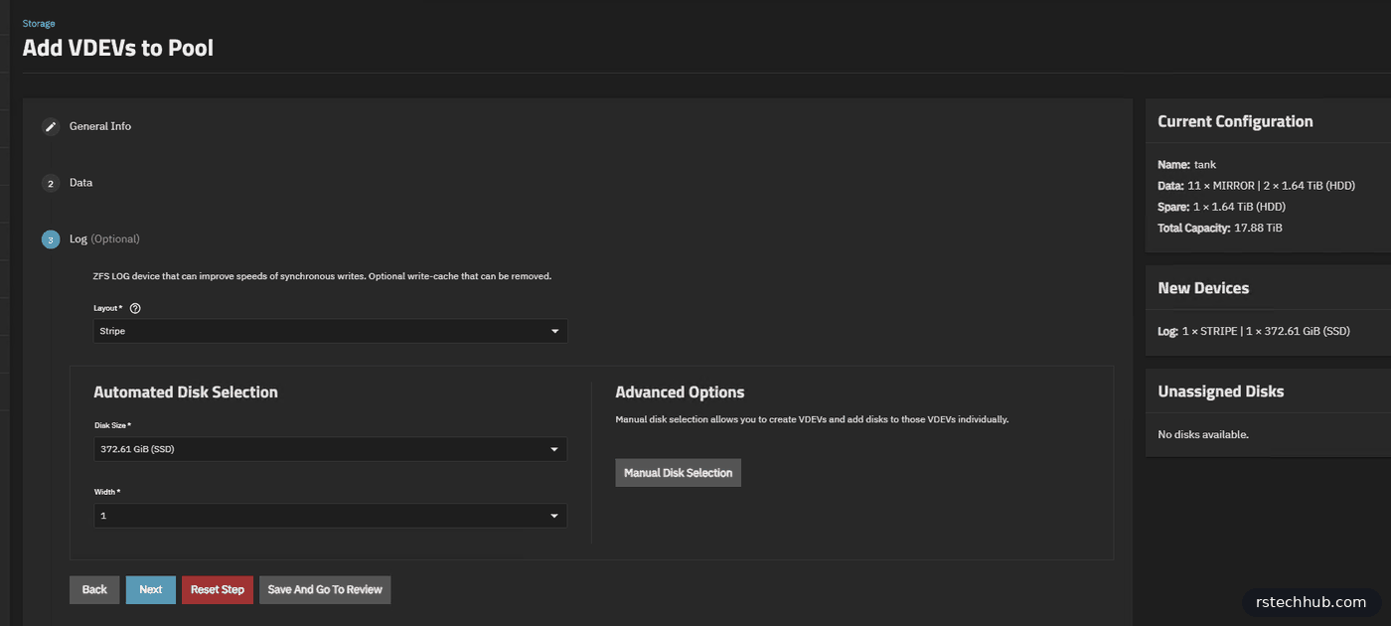Click the 'No disks available.' message
The width and height of the screenshot is (1391, 626).
[1203, 434]
